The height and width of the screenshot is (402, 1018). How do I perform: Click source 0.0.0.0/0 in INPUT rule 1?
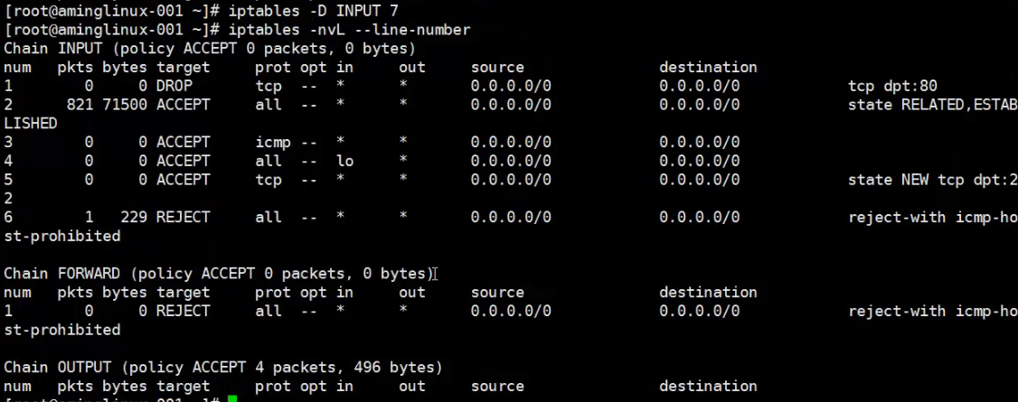point(511,86)
